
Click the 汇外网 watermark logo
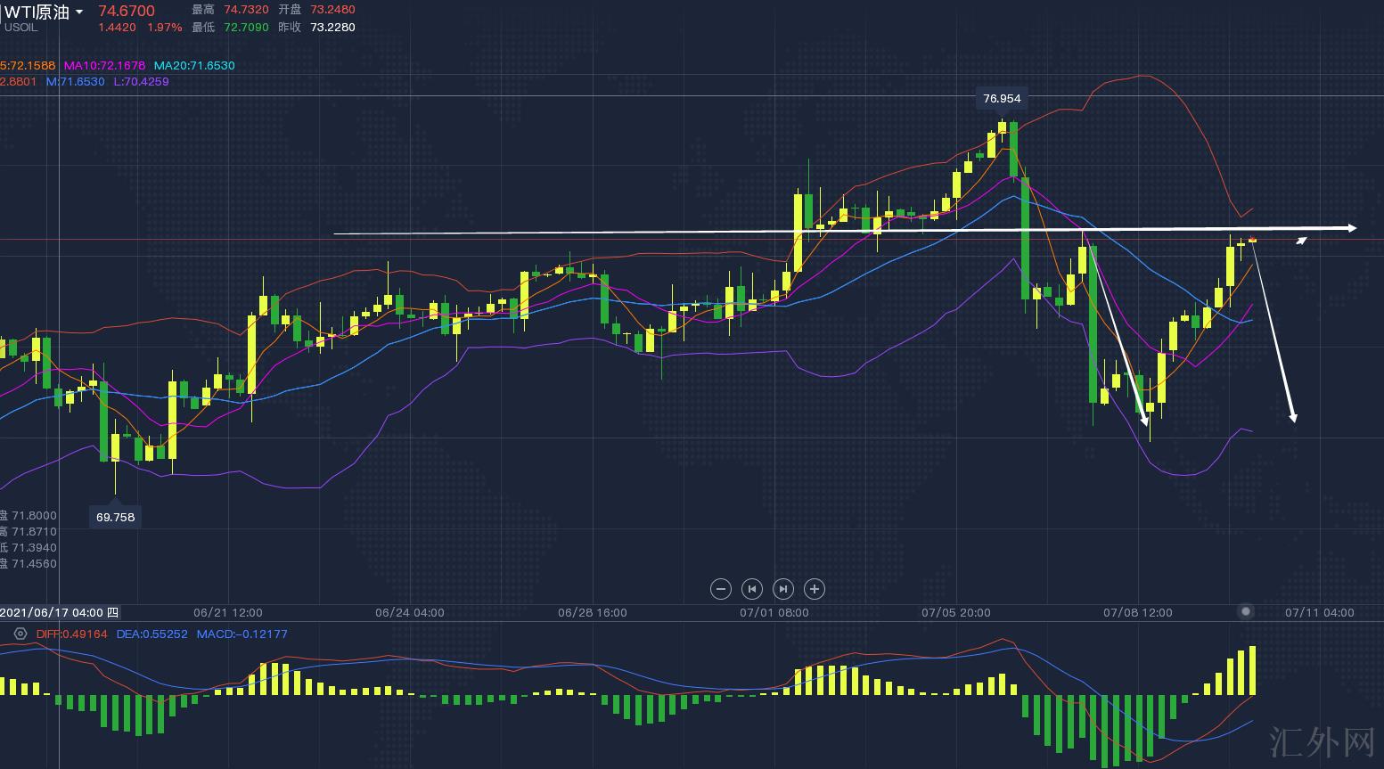point(1322,741)
